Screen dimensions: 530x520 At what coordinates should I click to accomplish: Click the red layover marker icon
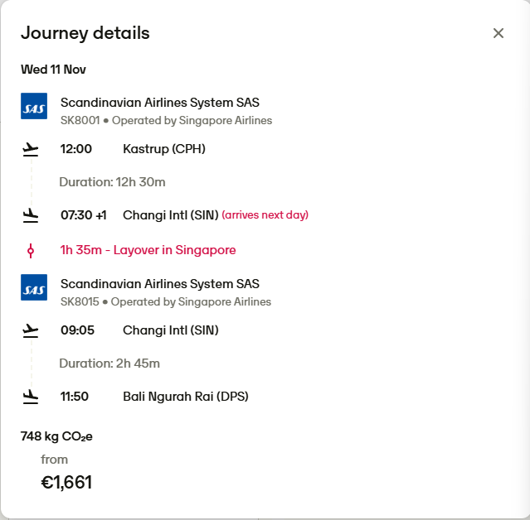tap(31, 251)
